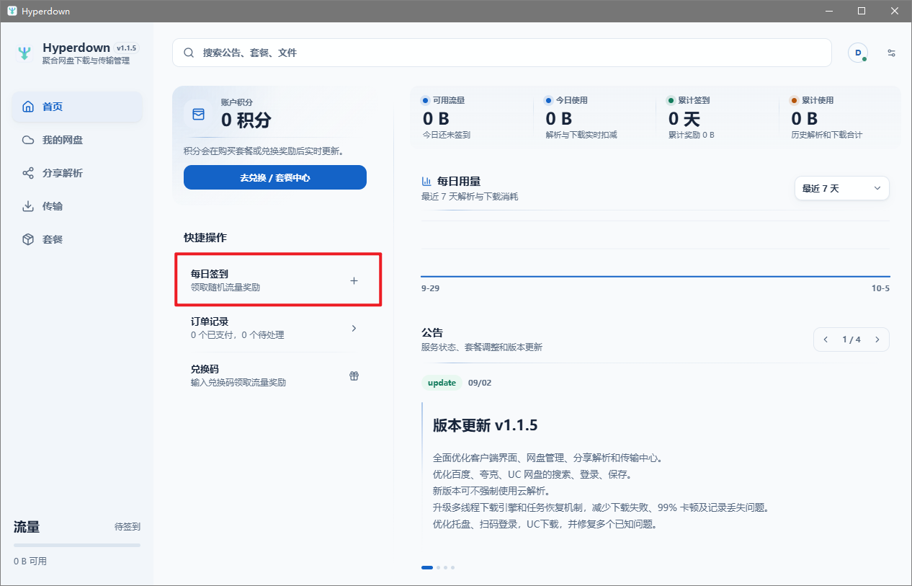Click the 快捷操作 heading
The image size is (912, 586).
click(205, 237)
